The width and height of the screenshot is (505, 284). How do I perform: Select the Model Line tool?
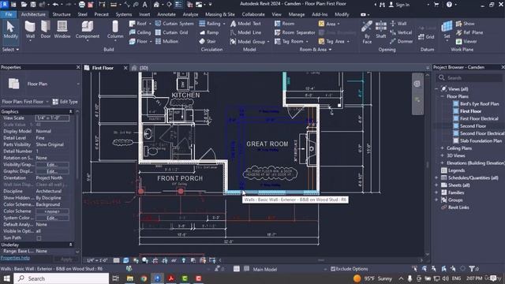(x=245, y=32)
